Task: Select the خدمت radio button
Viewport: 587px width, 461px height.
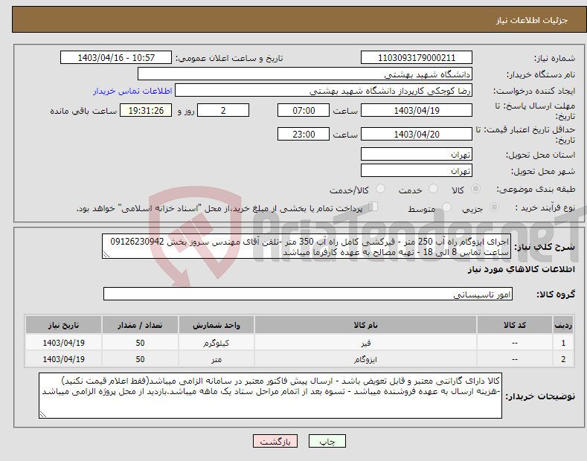Action: click(x=433, y=189)
